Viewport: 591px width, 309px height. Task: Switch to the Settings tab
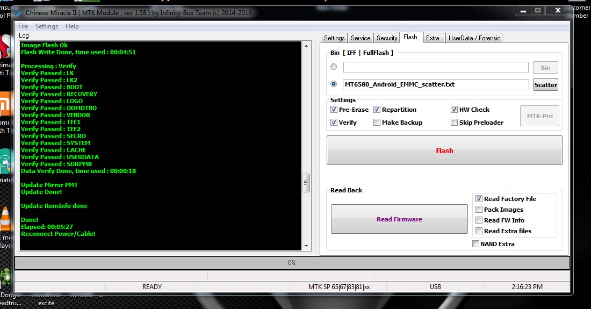pos(334,38)
